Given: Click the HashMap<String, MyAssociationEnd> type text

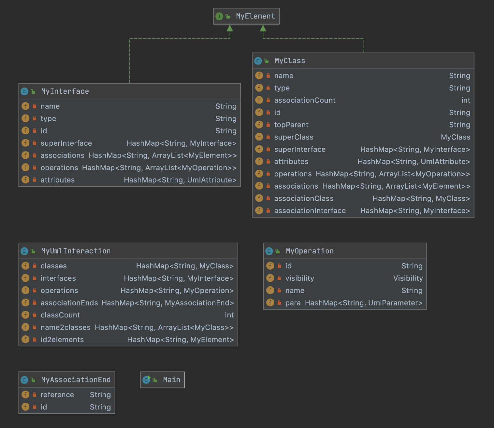Looking at the screenshot, I should 168,303.
